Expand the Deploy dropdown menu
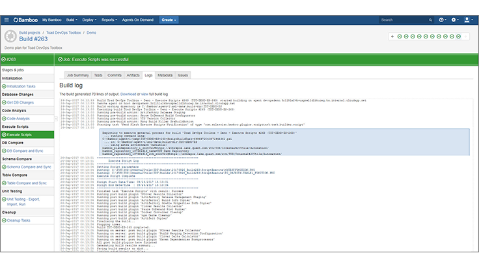The width and height of the screenshot is (479, 268). tap(89, 20)
